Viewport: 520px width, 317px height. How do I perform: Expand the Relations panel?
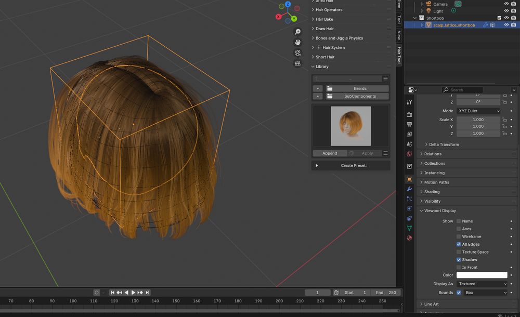click(x=433, y=154)
